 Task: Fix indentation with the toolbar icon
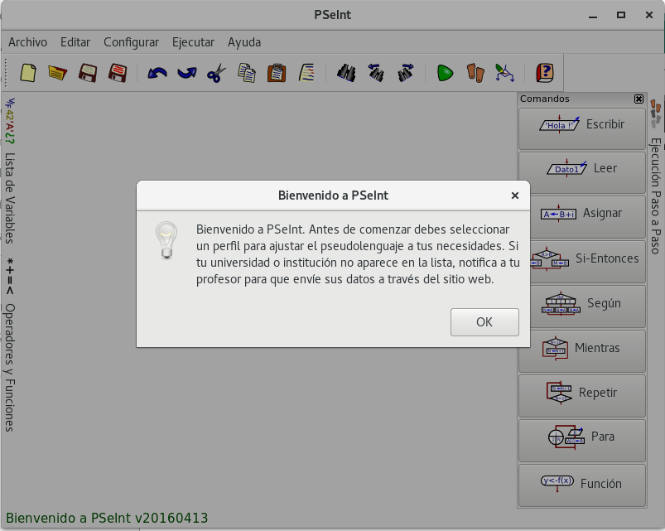click(x=306, y=73)
